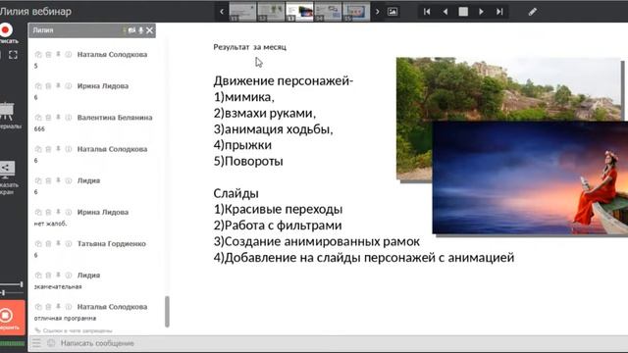Screen dimensions: 628x353
Task: Delete Валентина Белянина's message '666'
Action: coord(48,118)
